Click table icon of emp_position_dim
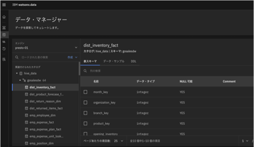 [x=26, y=143]
